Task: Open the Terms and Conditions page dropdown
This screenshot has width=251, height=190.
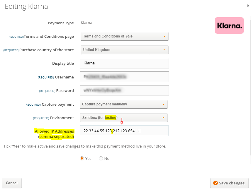Action: [x=124, y=36]
